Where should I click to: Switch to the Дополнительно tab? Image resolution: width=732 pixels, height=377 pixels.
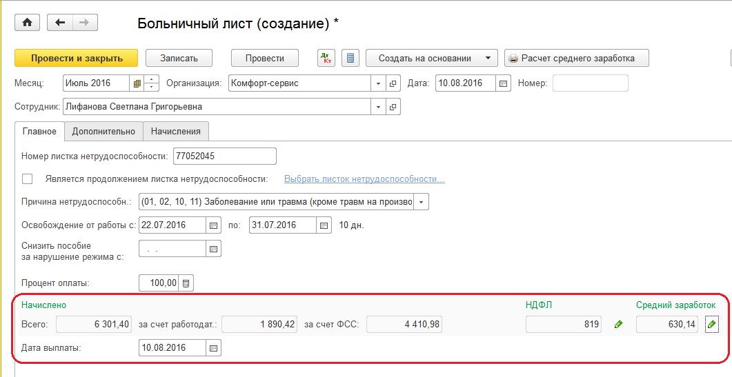pos(103,131)
